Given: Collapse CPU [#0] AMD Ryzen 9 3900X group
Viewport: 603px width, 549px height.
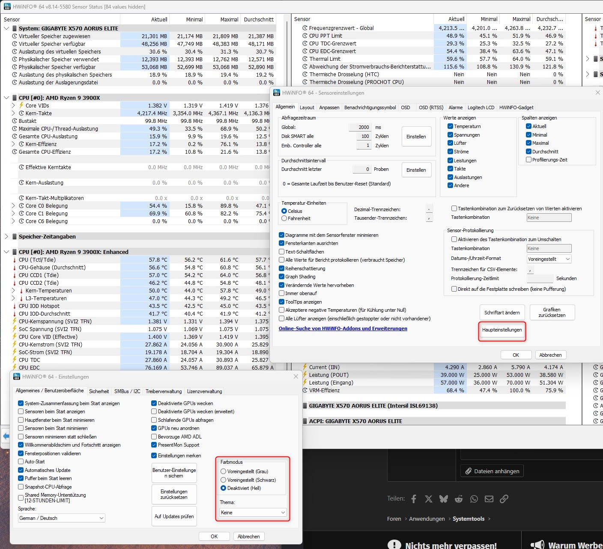Looking at the screenshot, I should [6, 98].
